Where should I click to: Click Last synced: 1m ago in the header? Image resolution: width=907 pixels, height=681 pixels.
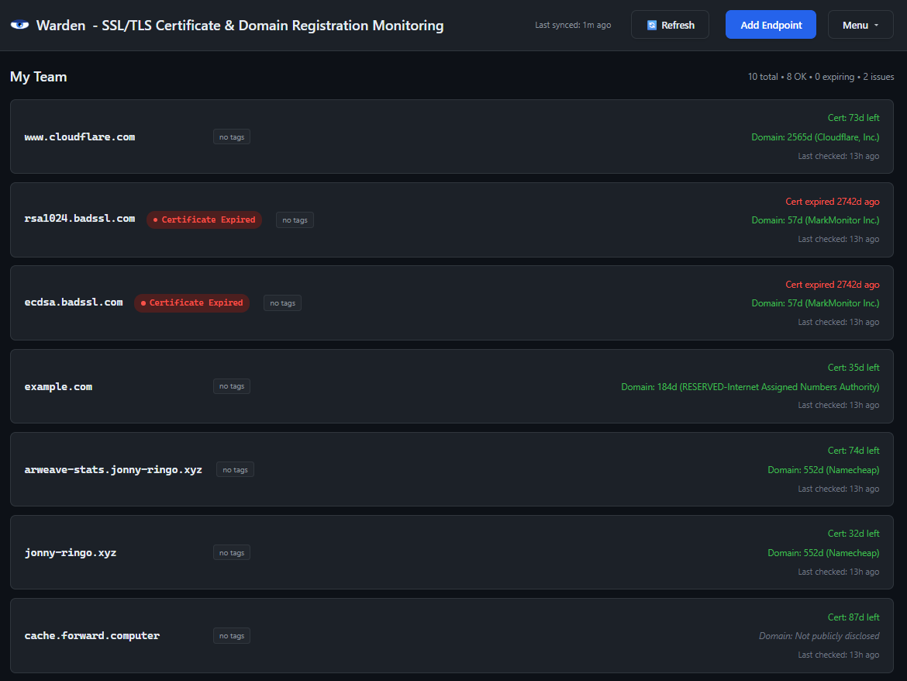573,24
